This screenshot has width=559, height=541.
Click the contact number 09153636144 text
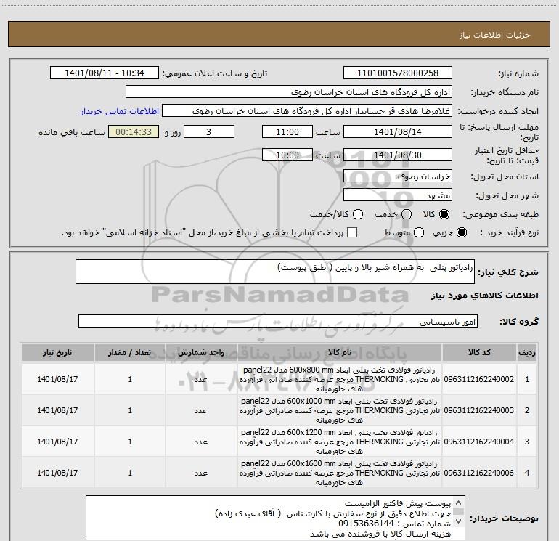tap(366, 523)
